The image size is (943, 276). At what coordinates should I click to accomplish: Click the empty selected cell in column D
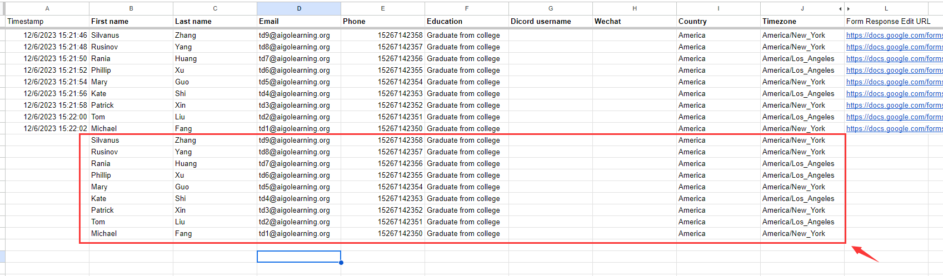tap(298, 257)
